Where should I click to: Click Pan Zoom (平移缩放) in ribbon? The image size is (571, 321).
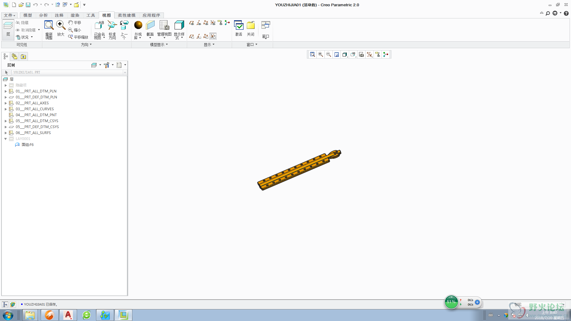(78, 37)
